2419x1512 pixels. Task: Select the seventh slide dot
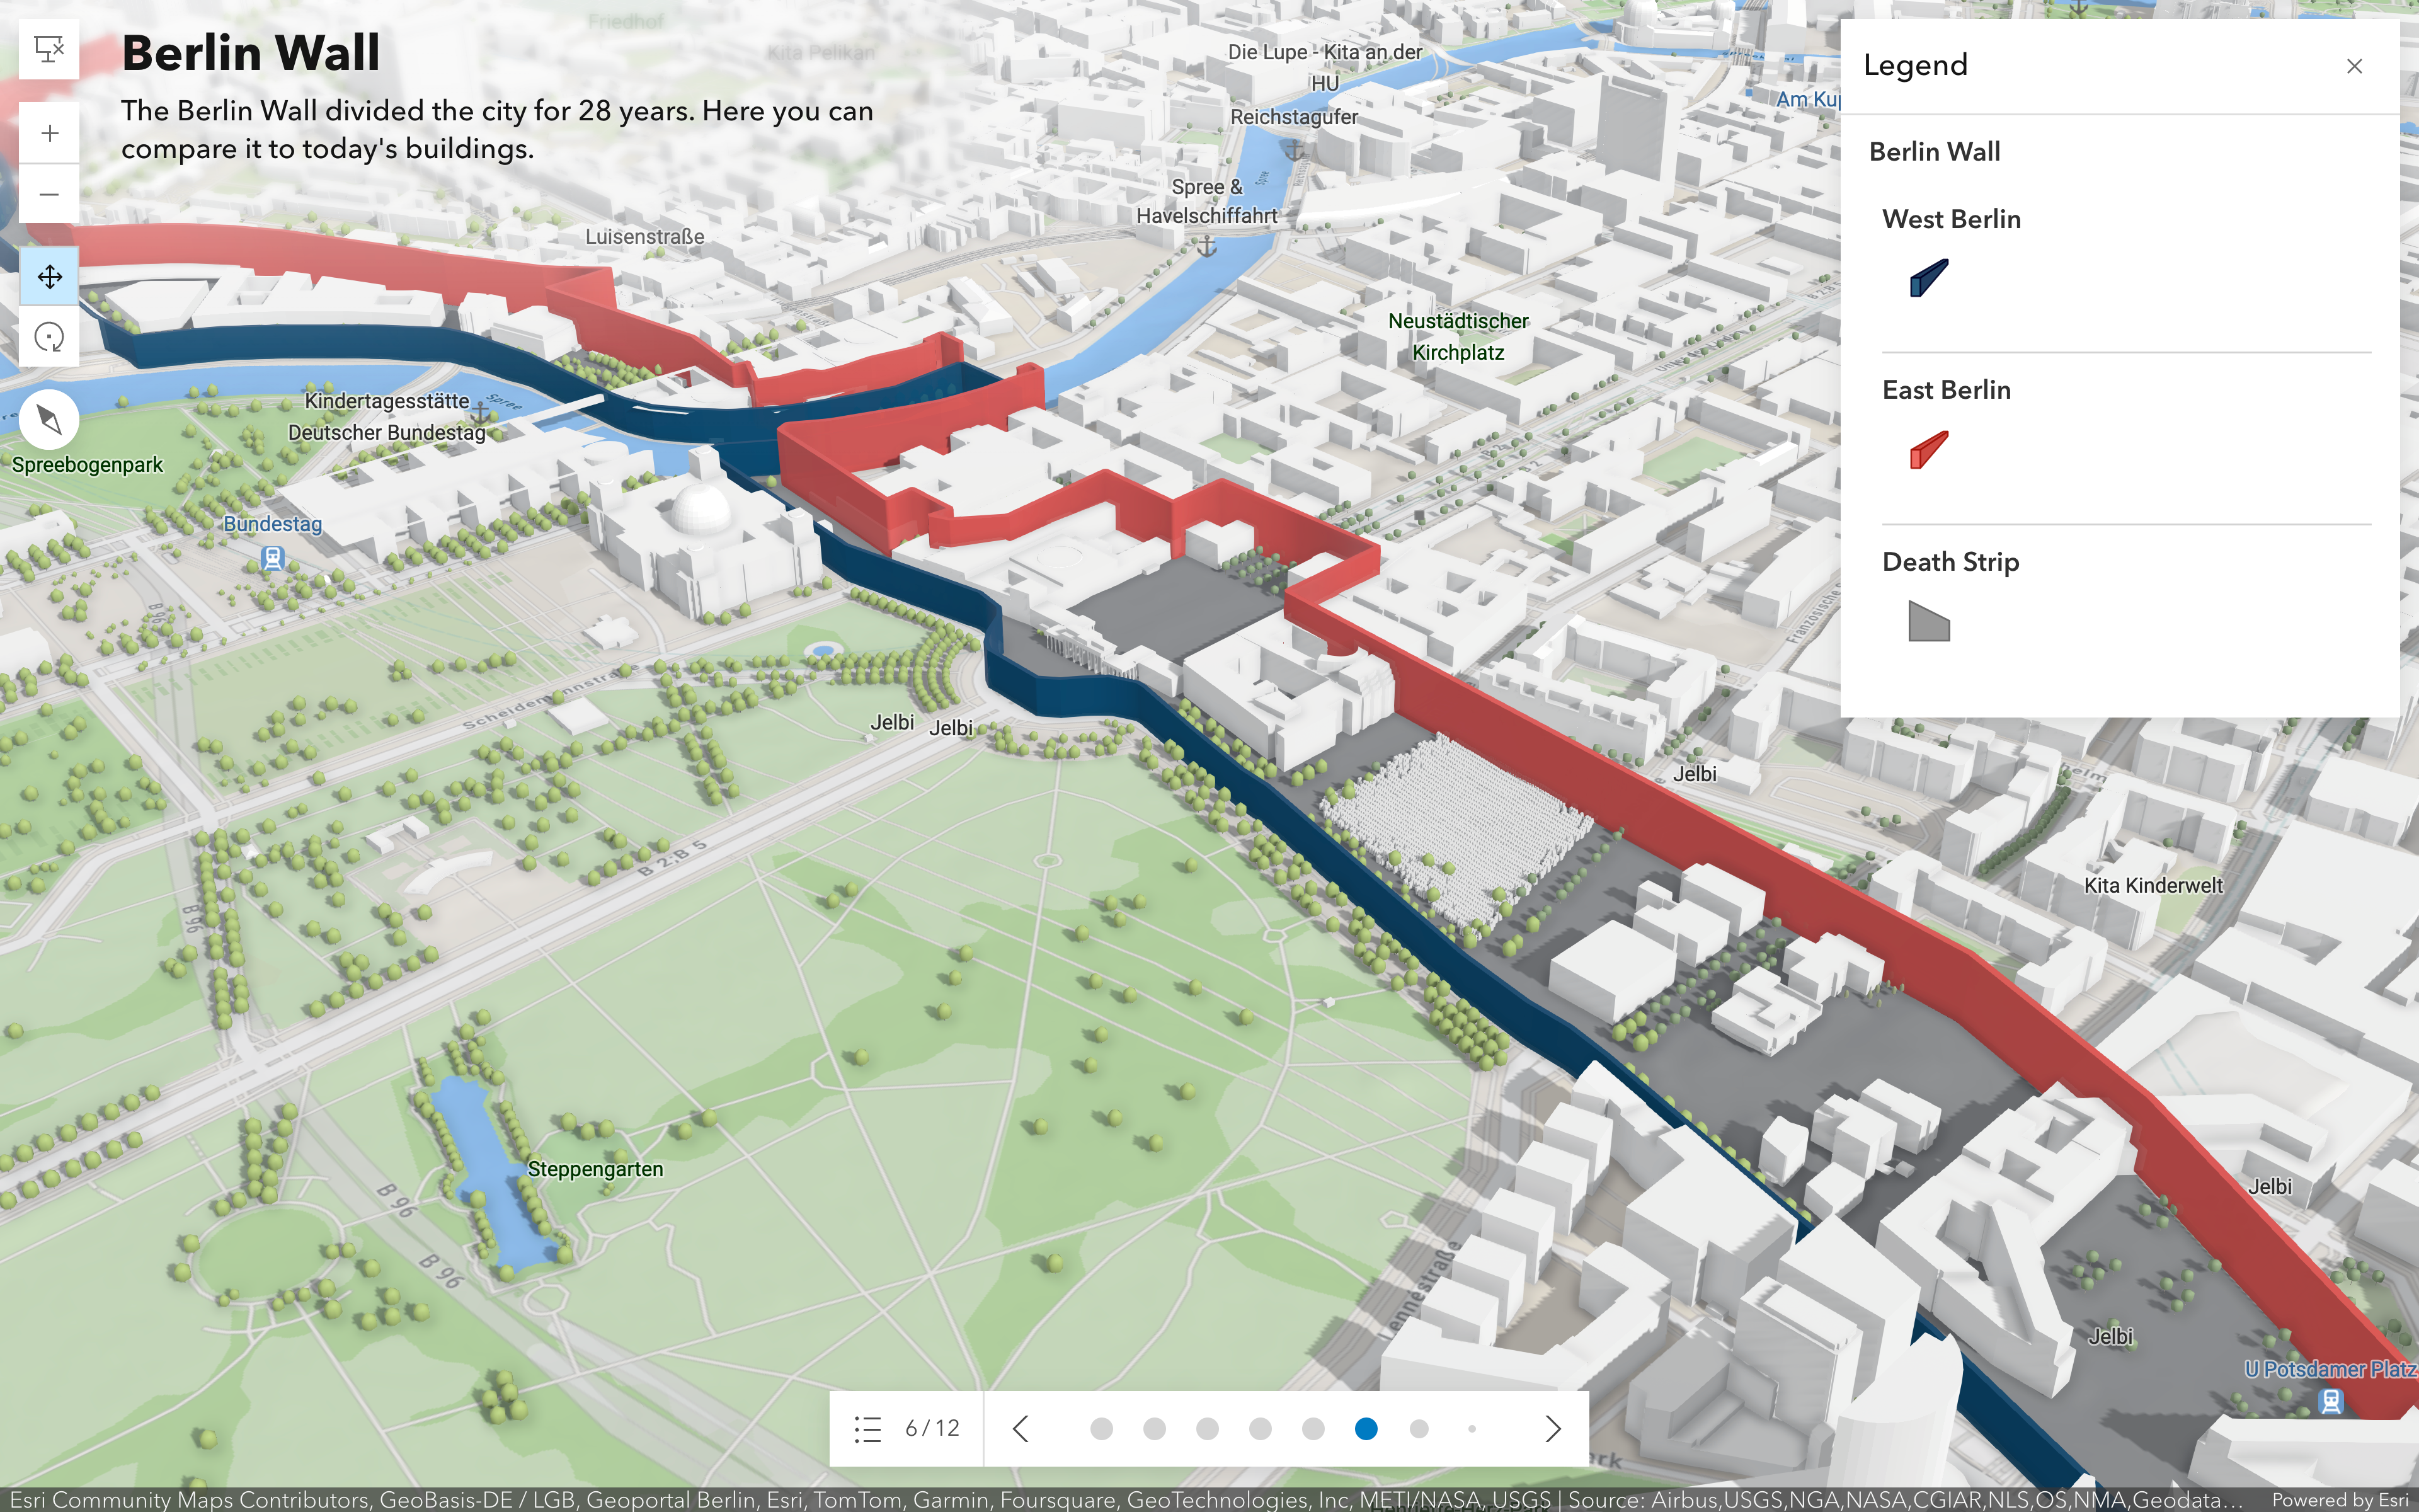click(1419, 1429)
